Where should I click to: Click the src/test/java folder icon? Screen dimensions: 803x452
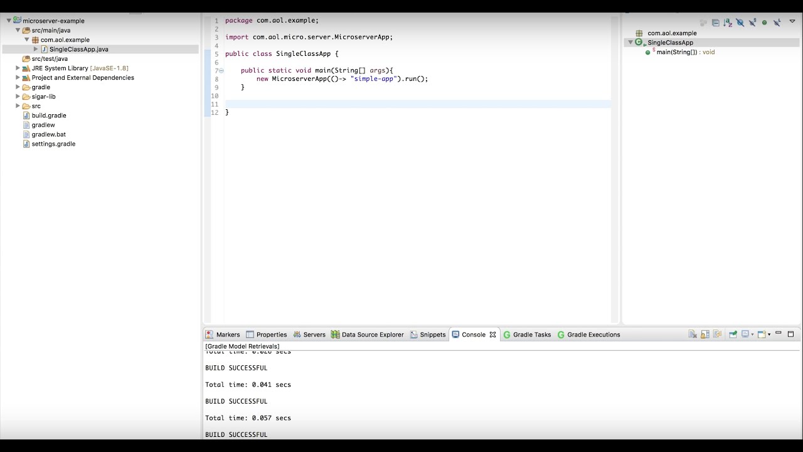point(26,58)
